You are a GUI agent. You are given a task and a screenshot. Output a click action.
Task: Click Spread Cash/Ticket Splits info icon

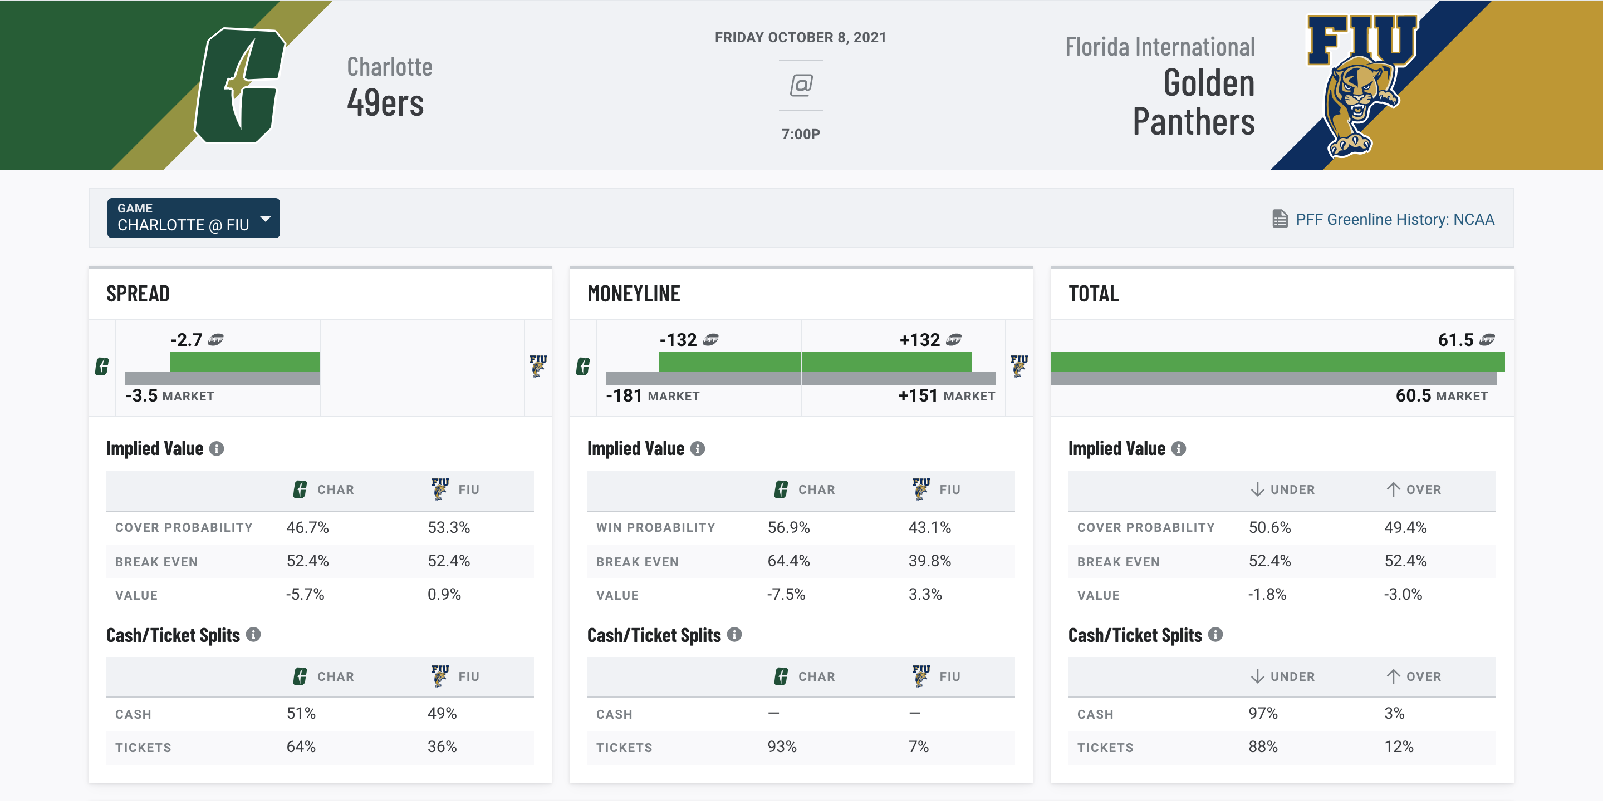tap(253, 634)
